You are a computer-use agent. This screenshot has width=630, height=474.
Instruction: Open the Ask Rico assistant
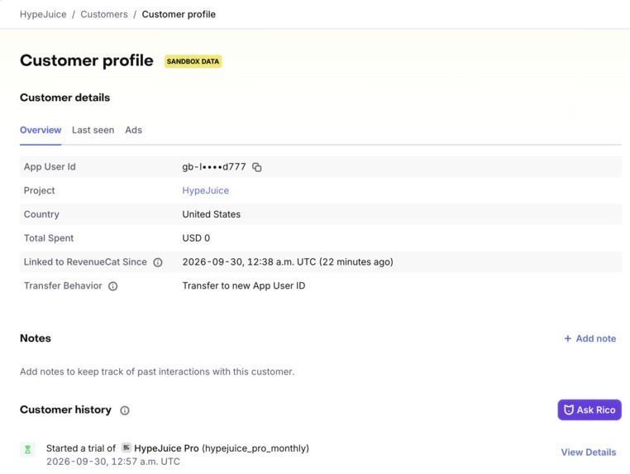pos(589,409)
